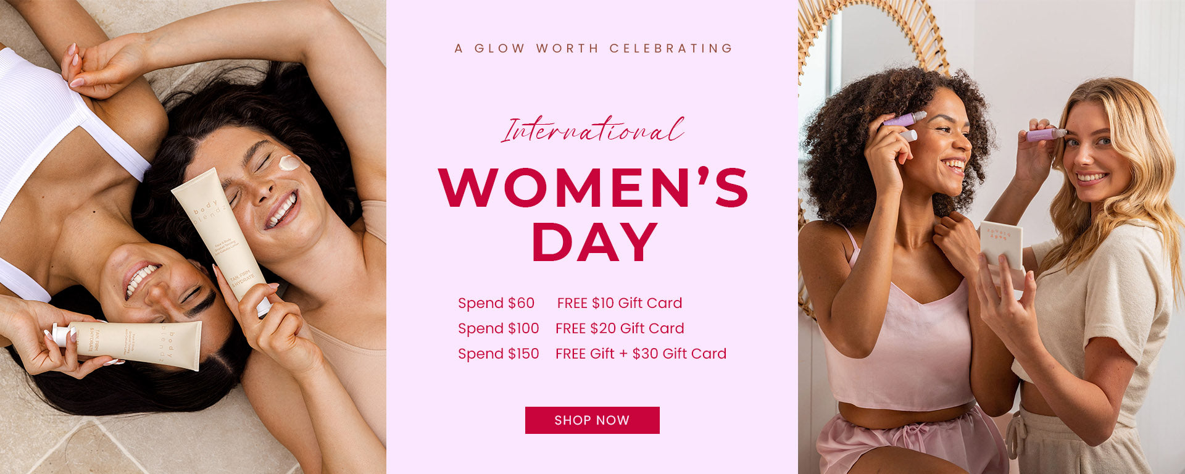Click the white Body Blendz compact box

coord(1000,244)
